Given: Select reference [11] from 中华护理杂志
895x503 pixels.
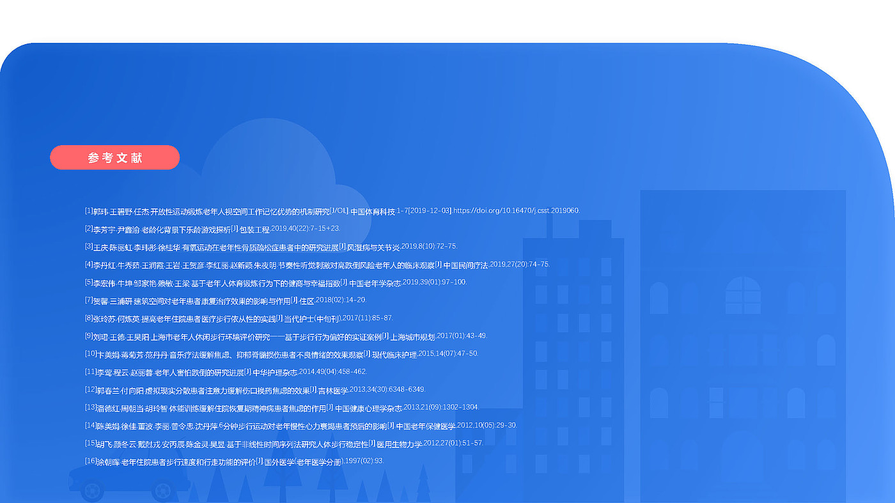Looking at the screenshot, I should tap(226, 372).
